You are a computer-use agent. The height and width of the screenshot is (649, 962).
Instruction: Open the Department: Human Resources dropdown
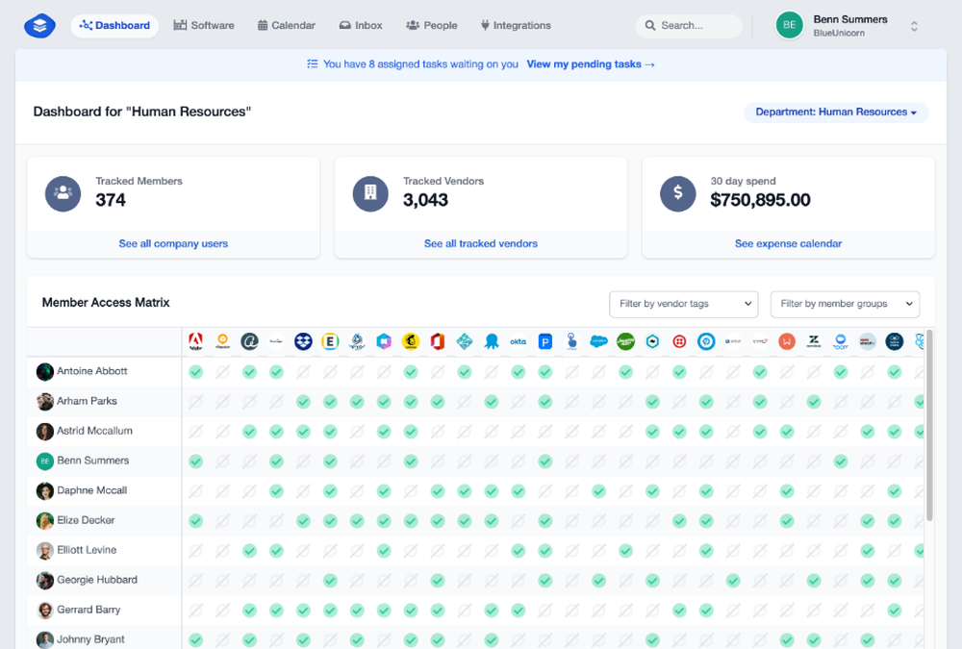tap(836, 112)
